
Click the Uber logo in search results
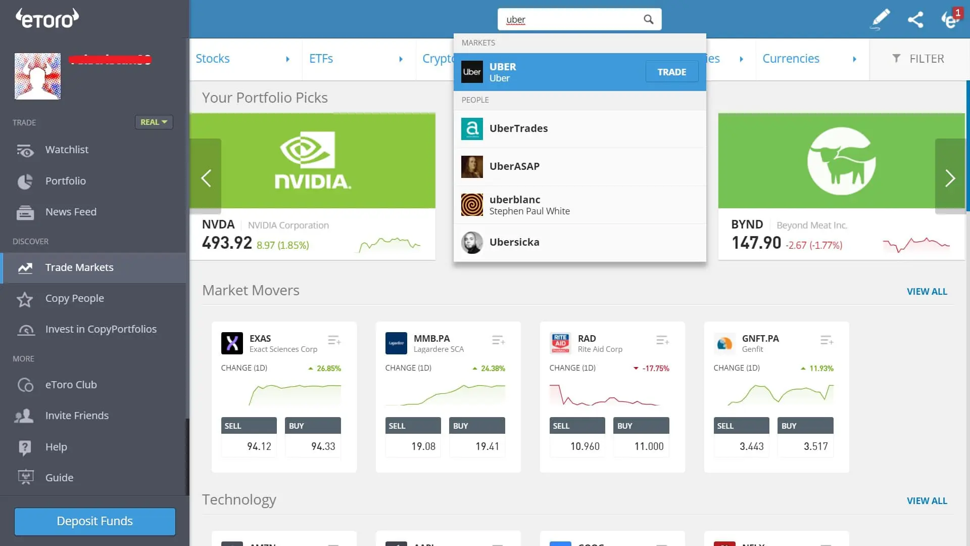(472, 72)
